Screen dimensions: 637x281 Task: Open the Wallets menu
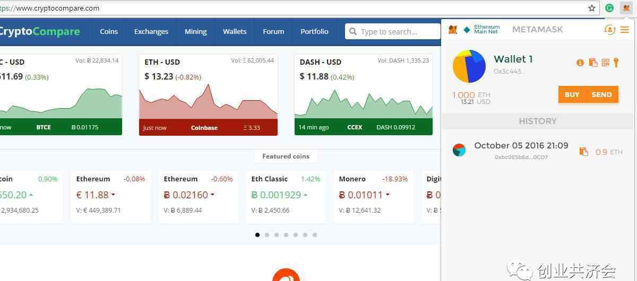pyautogui.click(x=235, y=31)
